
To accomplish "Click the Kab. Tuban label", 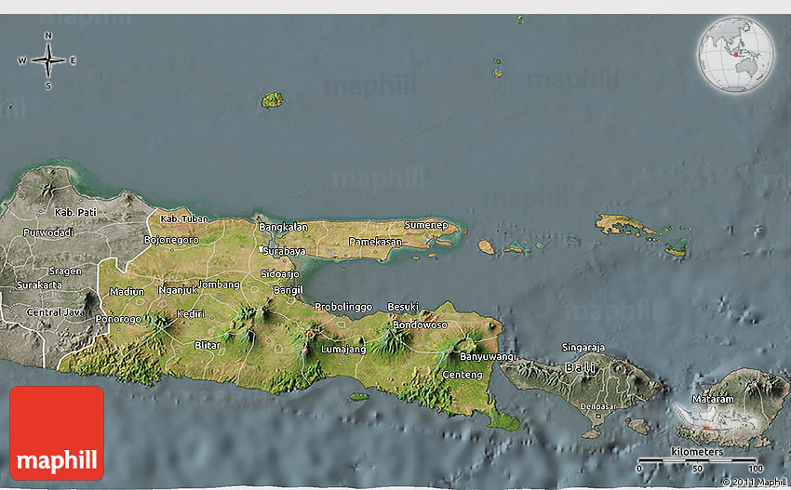I will 184,219.
